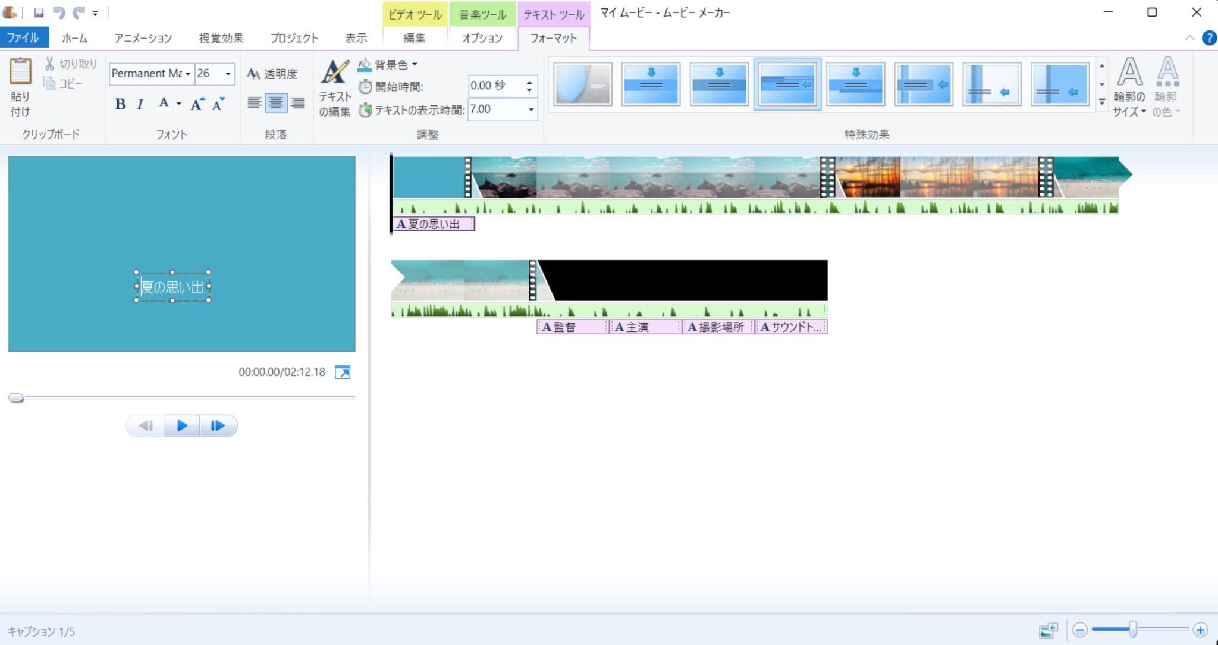Image resolution: width=1218 pixels, height=645 pixels.
Task: Open the 音楽ツール オプション tab
Action: click(x=482, y=38)
